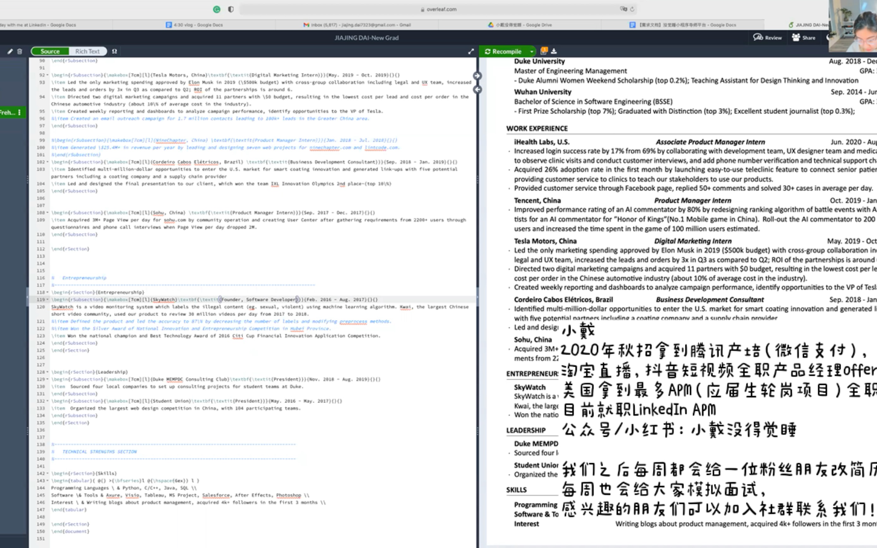Open the Review panel via Review button

pos(767,37)
